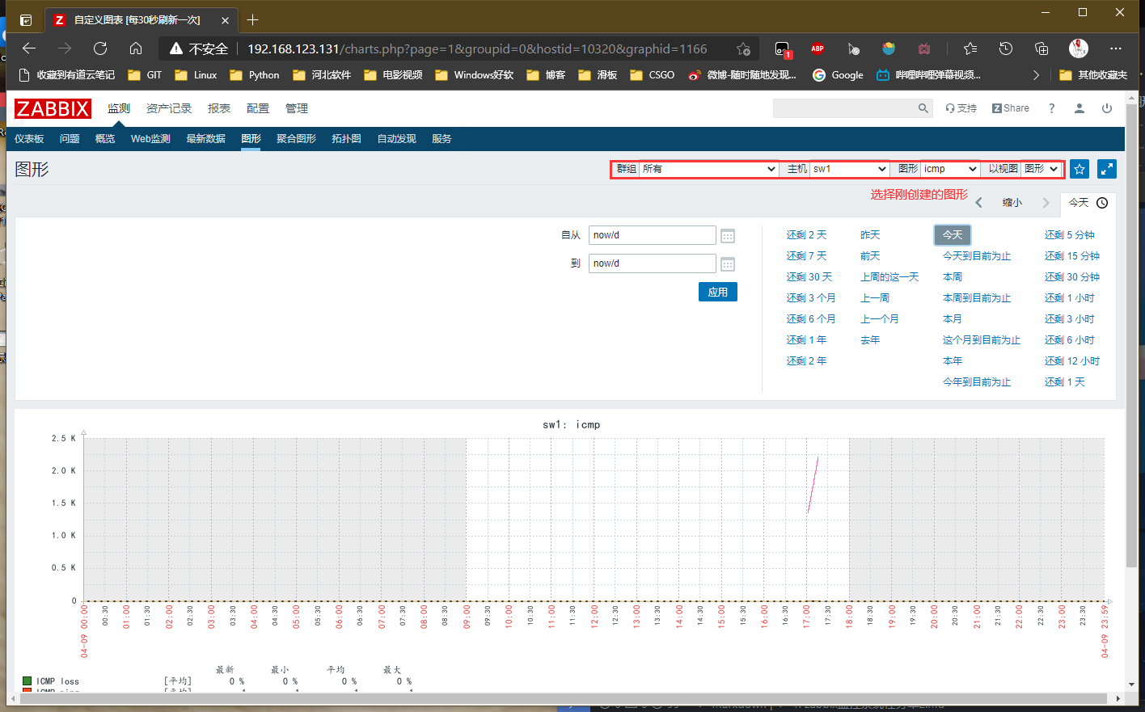Click the 缩小 zoom out button
The image size is (1145, 712).
tap(1012, 203)
